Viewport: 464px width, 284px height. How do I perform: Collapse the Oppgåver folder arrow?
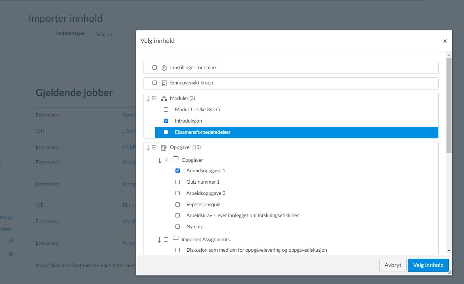coord(159,160)
